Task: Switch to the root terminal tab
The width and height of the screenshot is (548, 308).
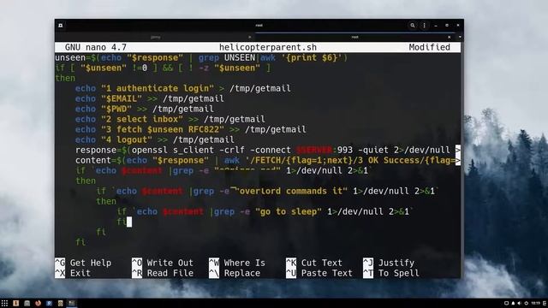Action: tap(354, 37)
